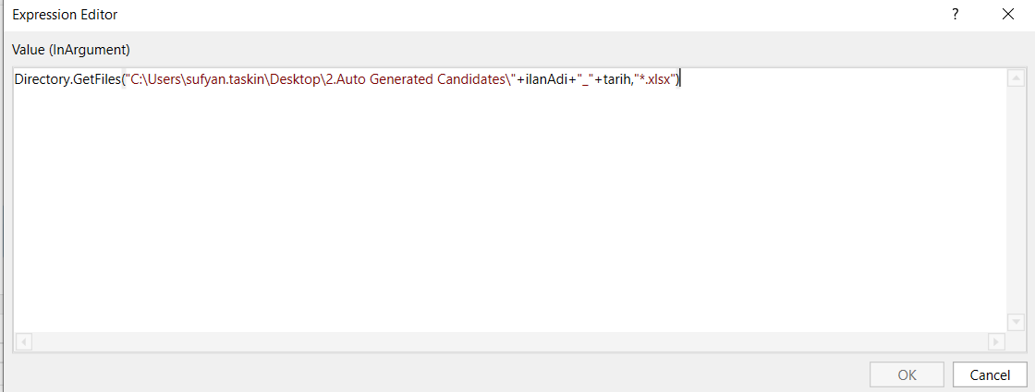Image resolution: width=1035 pixels, height=392 pixels.
Task: Click the Expression Editor title text
Action: pyautogui.click(x=65, y=15)
